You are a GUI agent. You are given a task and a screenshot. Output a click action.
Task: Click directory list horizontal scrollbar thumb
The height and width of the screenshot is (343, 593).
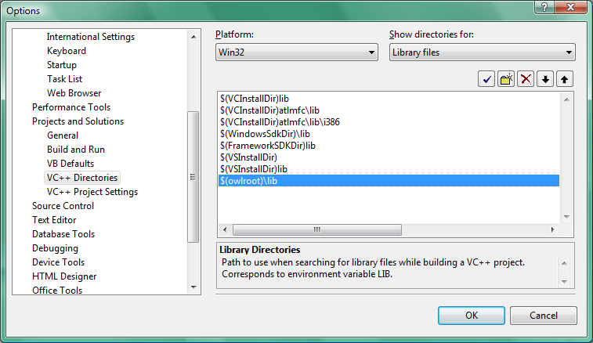[x=317, y=229]
